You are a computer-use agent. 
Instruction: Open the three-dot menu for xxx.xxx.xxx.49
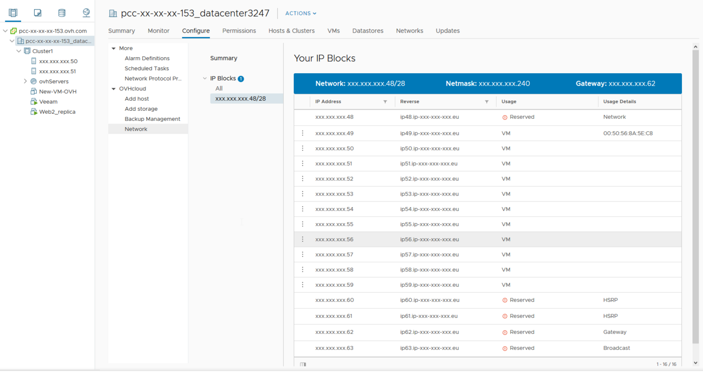pyautogui.click(x=302, y=133)
